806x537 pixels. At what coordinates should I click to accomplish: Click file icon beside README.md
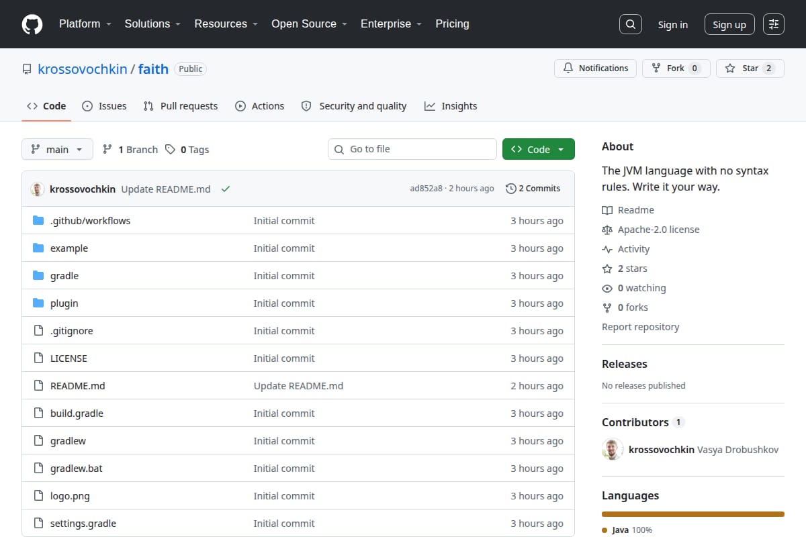point(38,386)
